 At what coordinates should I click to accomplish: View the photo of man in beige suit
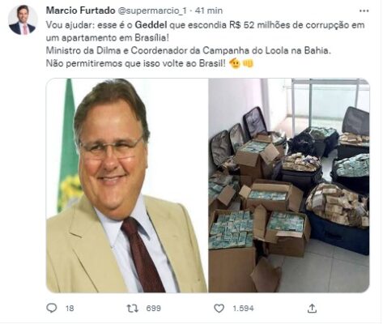coord(127,185)
